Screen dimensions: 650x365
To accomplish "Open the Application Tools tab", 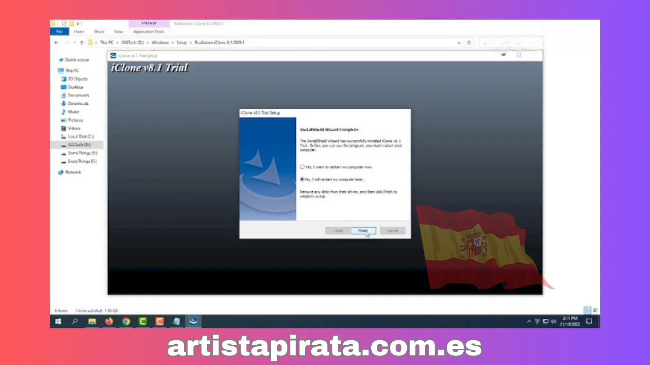I will click(x=149, y=31).
